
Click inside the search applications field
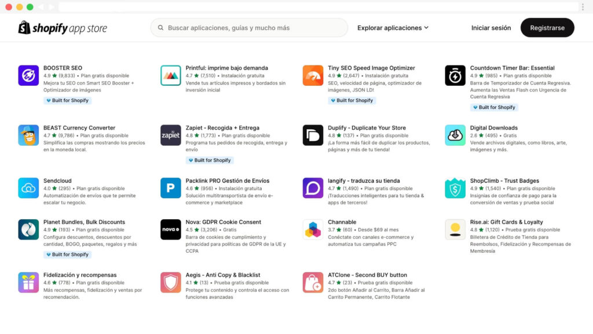click(x=250, y=27)
